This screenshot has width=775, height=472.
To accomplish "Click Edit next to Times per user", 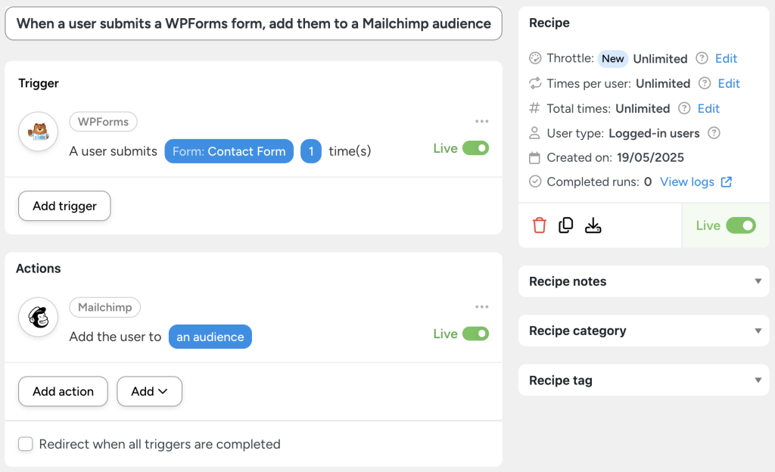I will 727,83.
